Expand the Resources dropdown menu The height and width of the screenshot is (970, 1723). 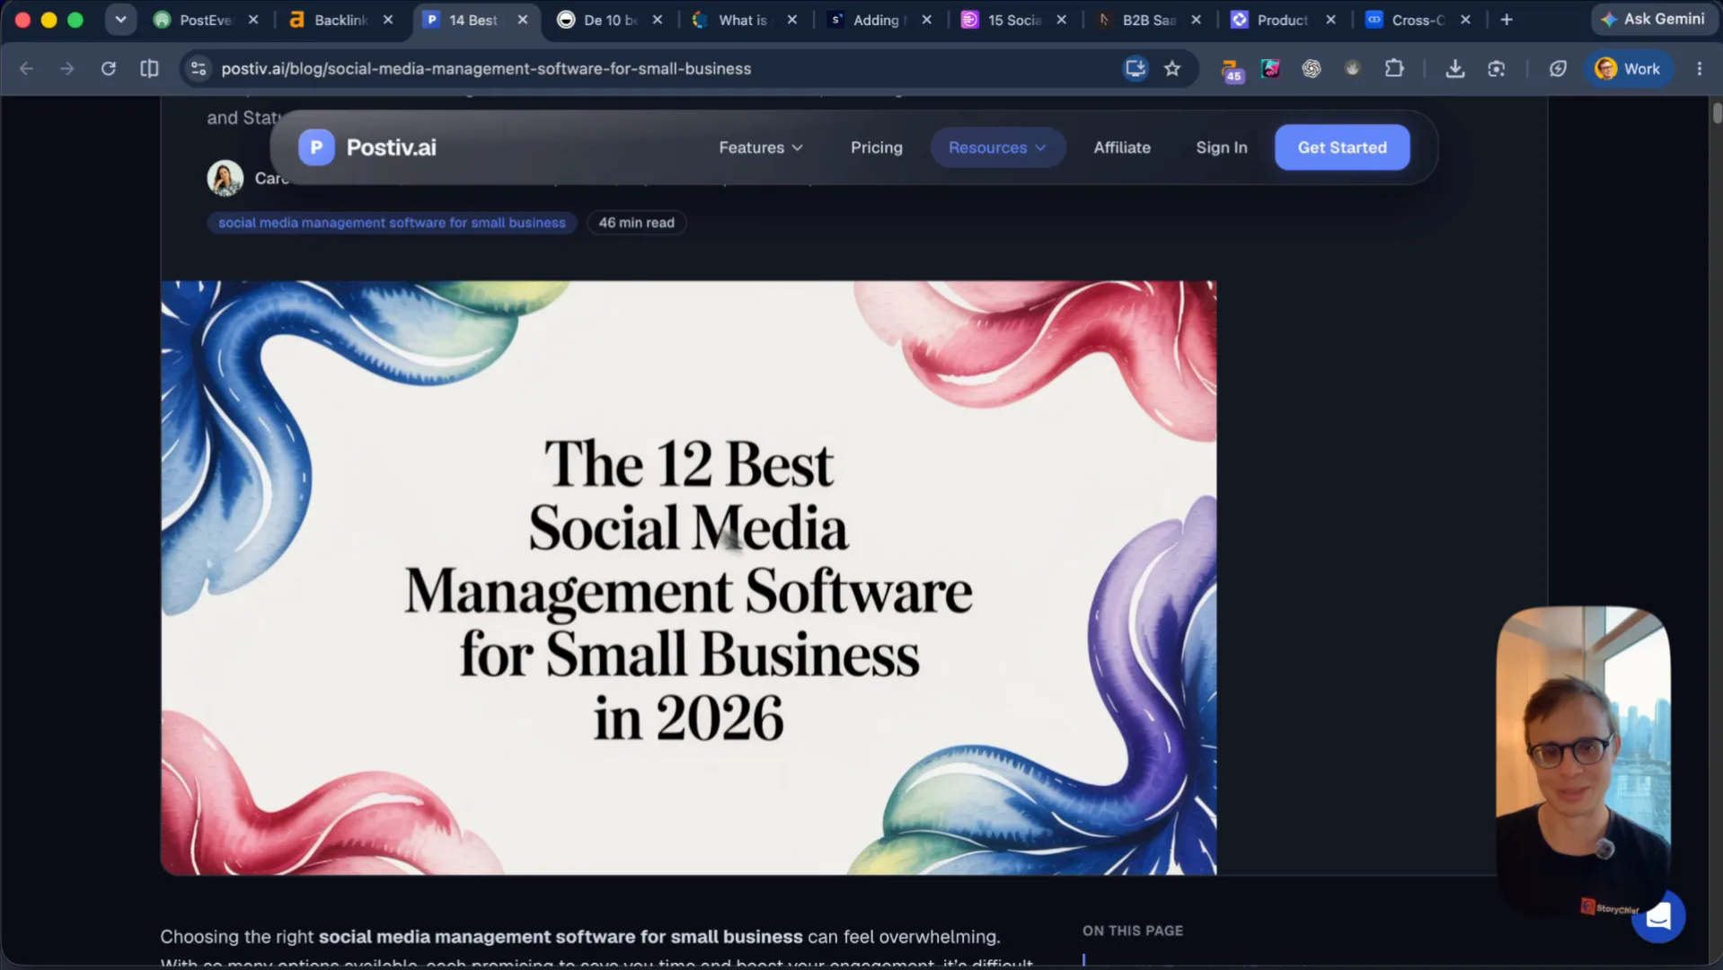997,147
